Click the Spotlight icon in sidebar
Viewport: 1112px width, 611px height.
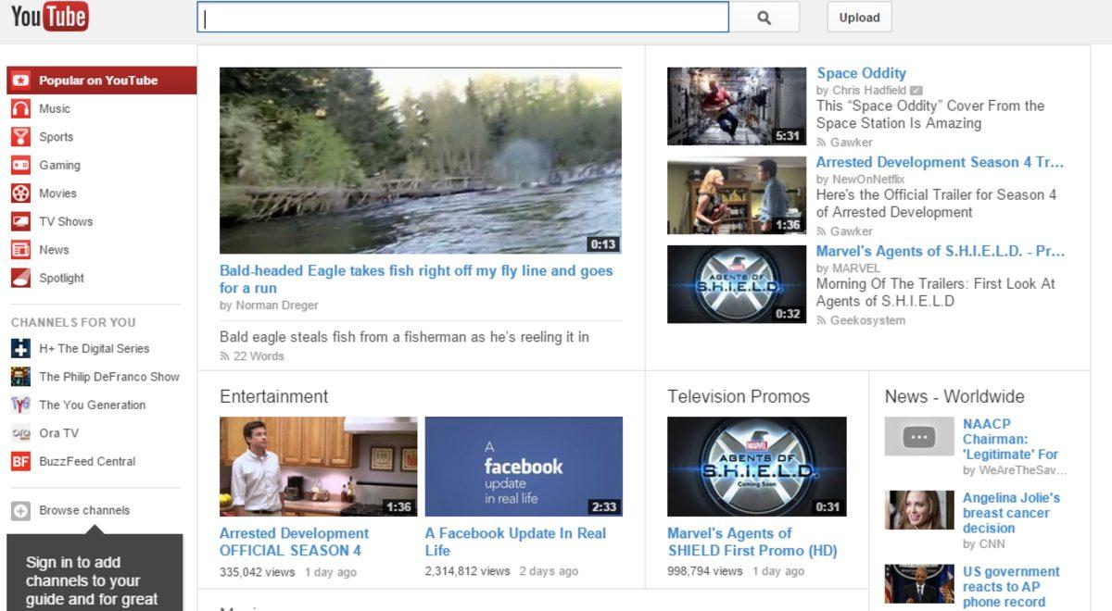pyautogui.click(x=20, y=278)
